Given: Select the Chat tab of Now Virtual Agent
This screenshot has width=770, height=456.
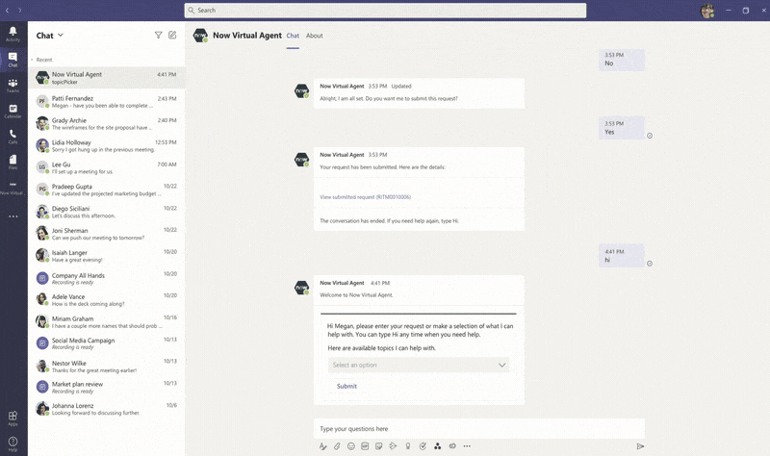Looking at the screenshot, I should [293, 36].
